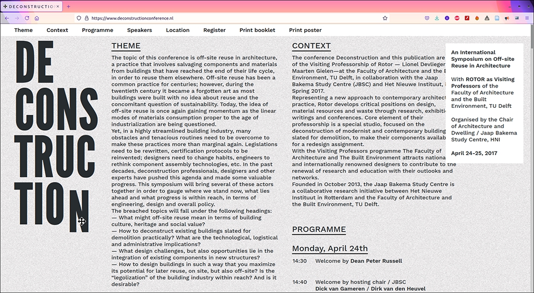Open the browser hamburger menu

[527, 18]
